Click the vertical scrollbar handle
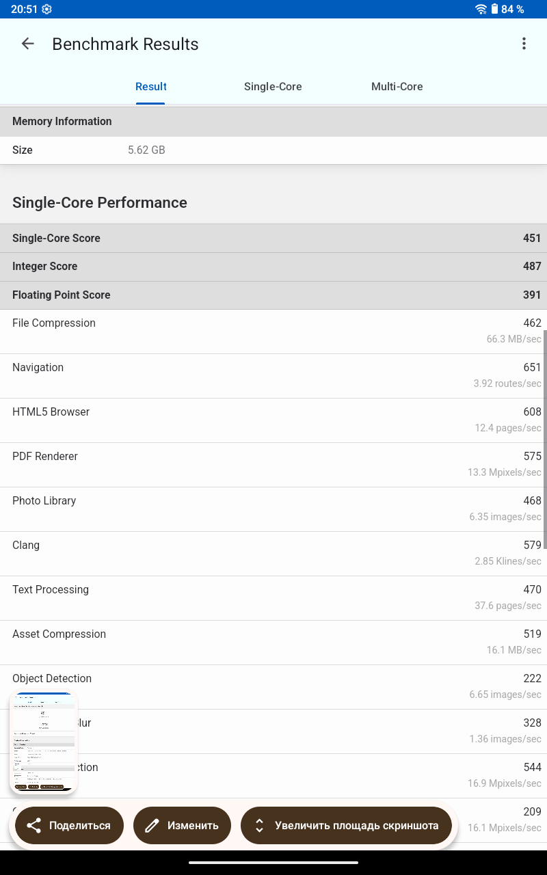 (544, 437)
